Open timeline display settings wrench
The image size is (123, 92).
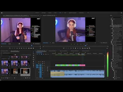pyautogui.click(x=46, y=54)
